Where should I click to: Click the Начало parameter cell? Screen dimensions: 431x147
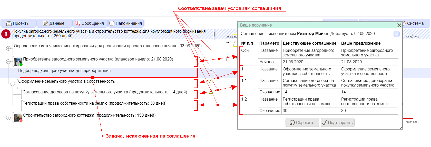pos(266,62)
